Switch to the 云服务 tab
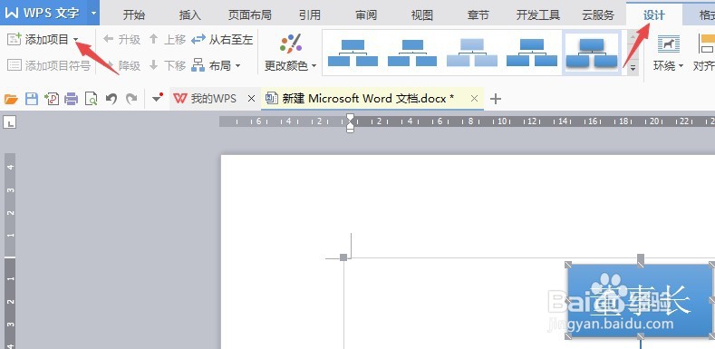Screen dimensions: 715x349 click(598, 15)
